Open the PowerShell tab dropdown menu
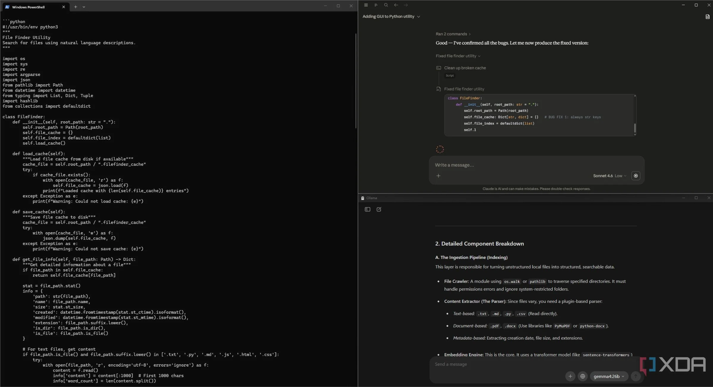 click(84, 7)
